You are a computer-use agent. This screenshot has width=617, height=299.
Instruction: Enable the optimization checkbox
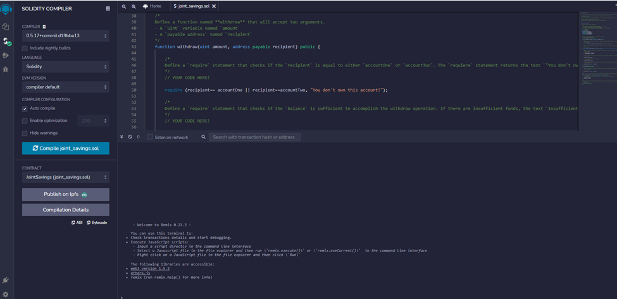(x=25, y=121)
